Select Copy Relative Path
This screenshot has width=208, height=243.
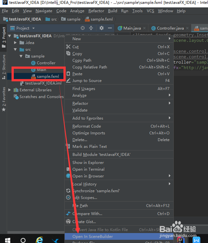[119, 67]
